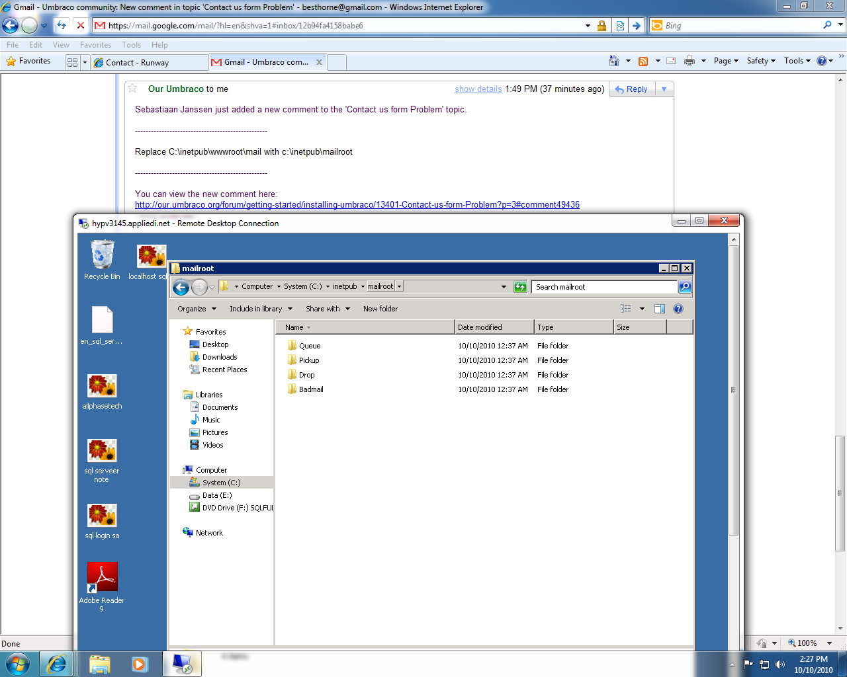
Task: Click Explorer Back button in mailroot window
Action: [x=181, y=287]
